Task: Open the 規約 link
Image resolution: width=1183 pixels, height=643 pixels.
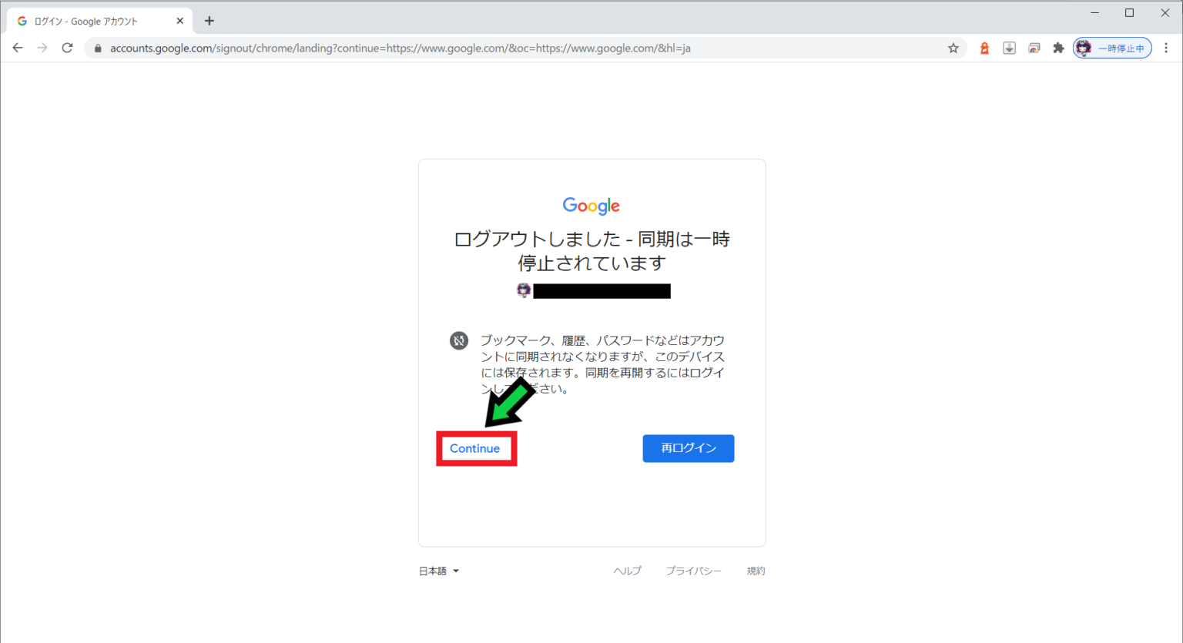Action: pos(756,571)
